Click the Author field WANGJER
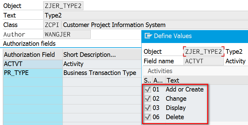248x125 pixels. click(67, 34)
